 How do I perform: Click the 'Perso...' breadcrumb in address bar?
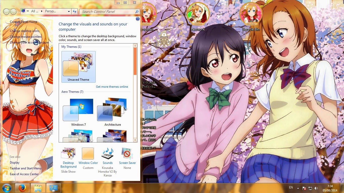(50, 11)
